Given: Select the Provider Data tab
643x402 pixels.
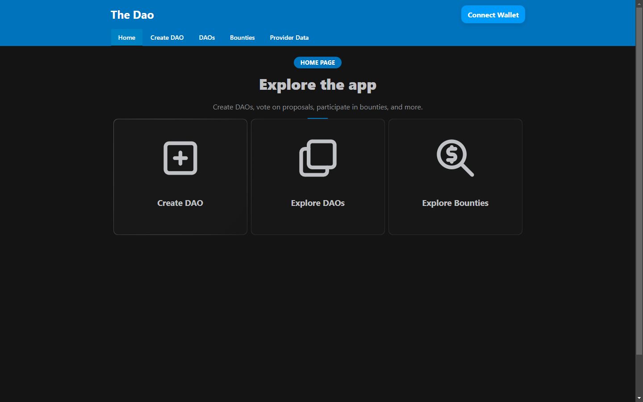Looking at the screenshot, I should 289,38.
